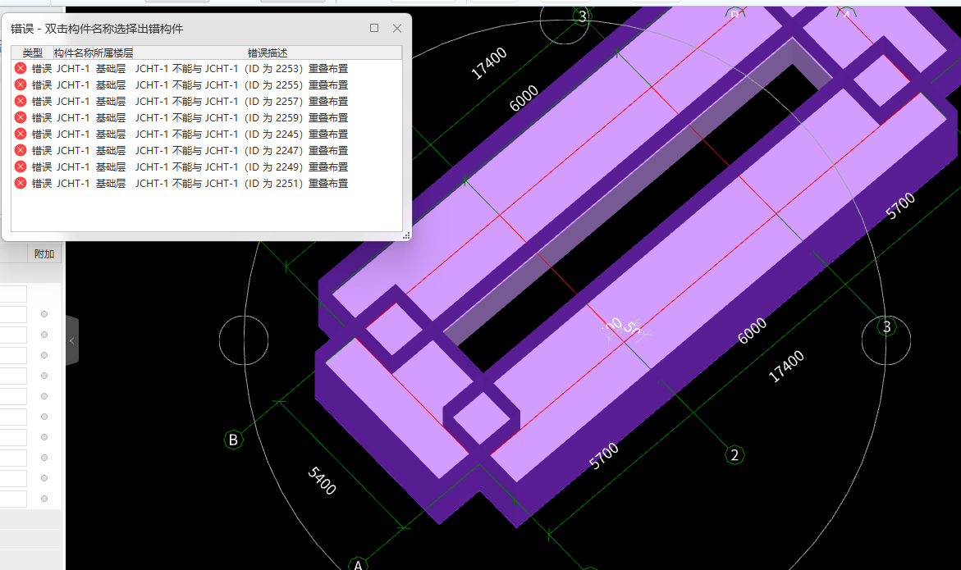Select the 17400 dimension label below the white axis 3

[786, 367]
